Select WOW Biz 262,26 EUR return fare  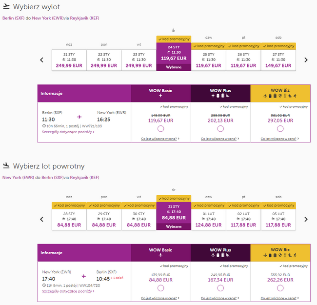pos(280,288)
